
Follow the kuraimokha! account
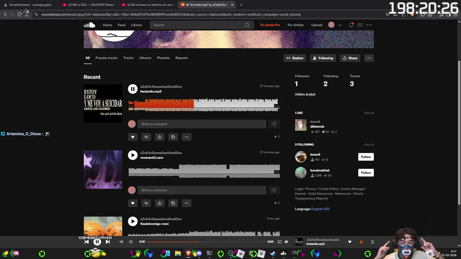[366, 173]
